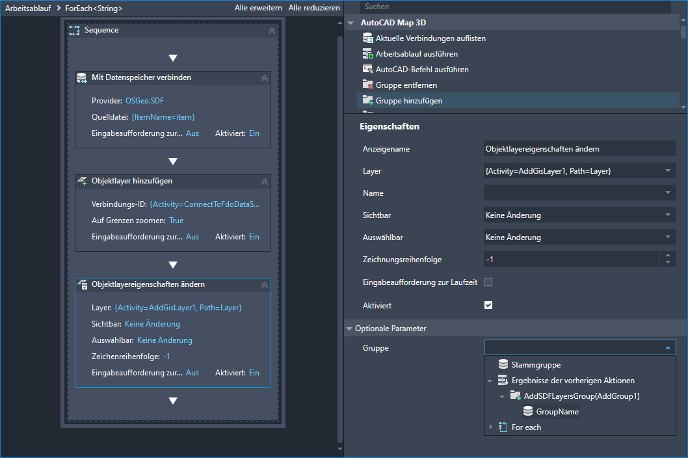This screenshot has width=688, height=458.
Task: Click the drop arrow above Mit Datenspeicher verbinden
Action: click(x=173, y=58)
